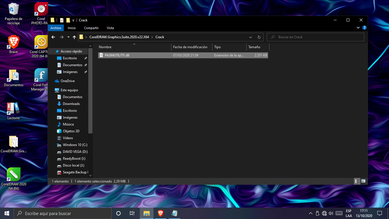Click the Explorer back arrow
The image size is (389, 219).
click(x=53, y=37)
